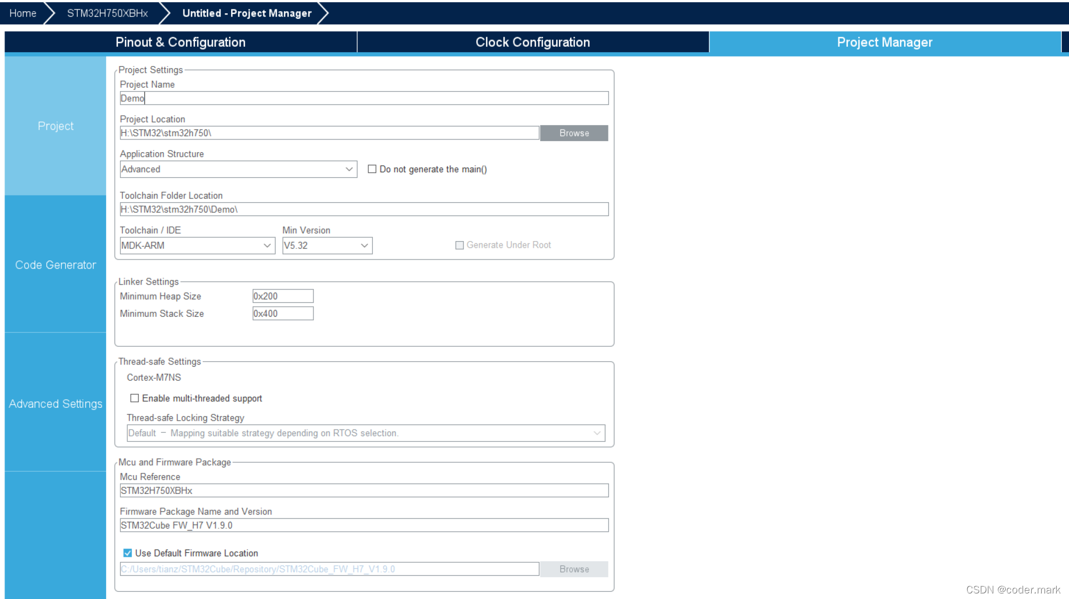Enable multi-threaded support checkbox

click(134, 398)
